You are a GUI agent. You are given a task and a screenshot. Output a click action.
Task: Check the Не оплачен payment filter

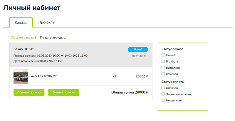tap(163, 100)
